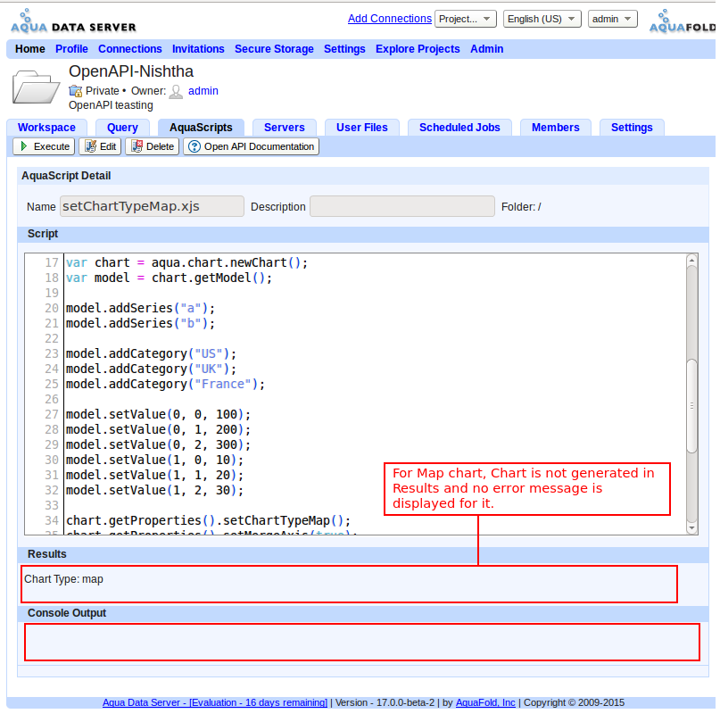The image size is (720, 722).
Task: Open the English (US) language dropdown
Action: (542, 19)
